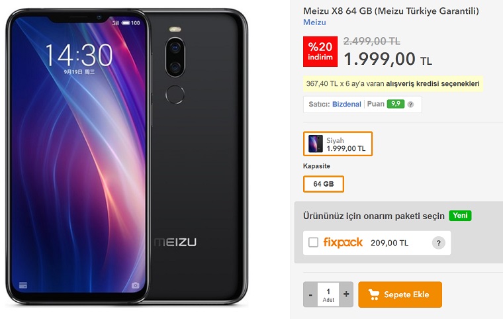Click the green 9,9 seller score badge
This screenshot has width=503, height=319.
pos(396,104)
